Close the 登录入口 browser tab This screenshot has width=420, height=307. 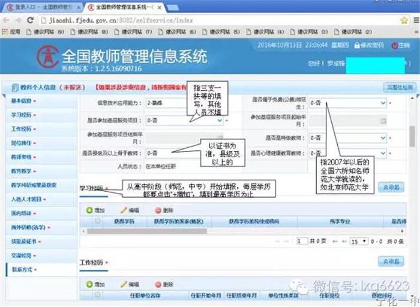tap(79, 8)
